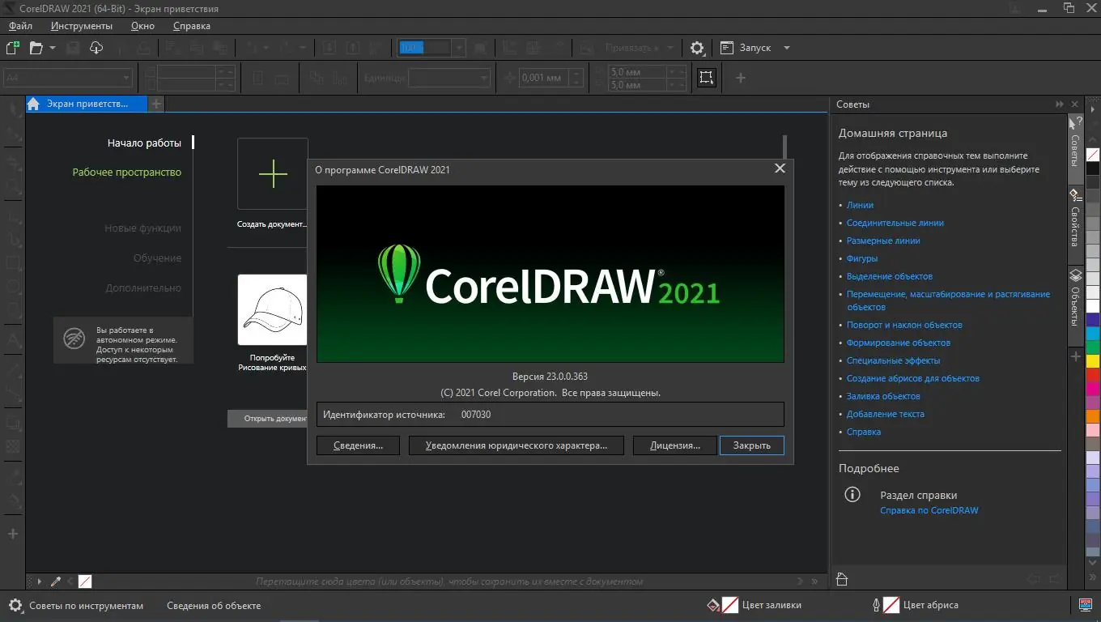Image resolution: width=1101 pixels, height=622 pixels.
Task: Select the eyedropper icon in the document palette
Action: coord(56,581)
